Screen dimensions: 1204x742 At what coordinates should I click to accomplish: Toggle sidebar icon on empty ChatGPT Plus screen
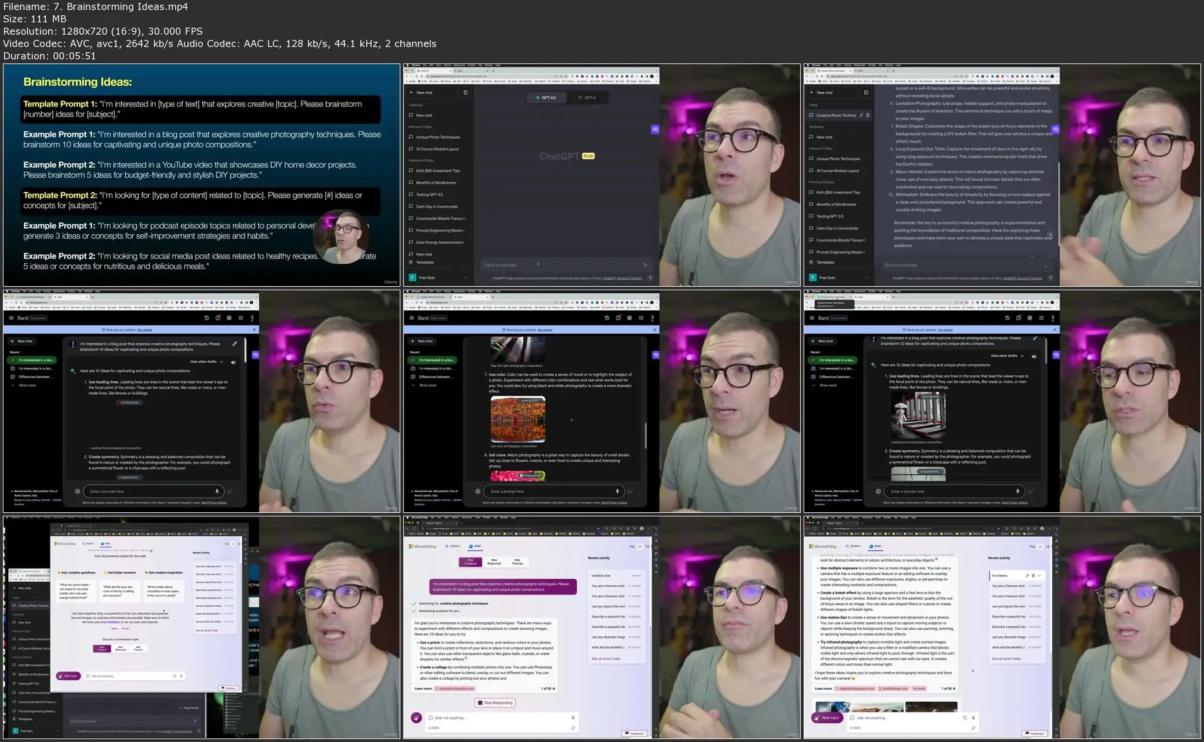[x=466, y=92]
